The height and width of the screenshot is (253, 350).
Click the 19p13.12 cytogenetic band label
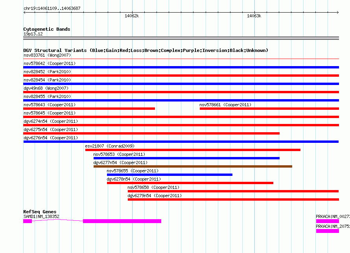point(33,34)
